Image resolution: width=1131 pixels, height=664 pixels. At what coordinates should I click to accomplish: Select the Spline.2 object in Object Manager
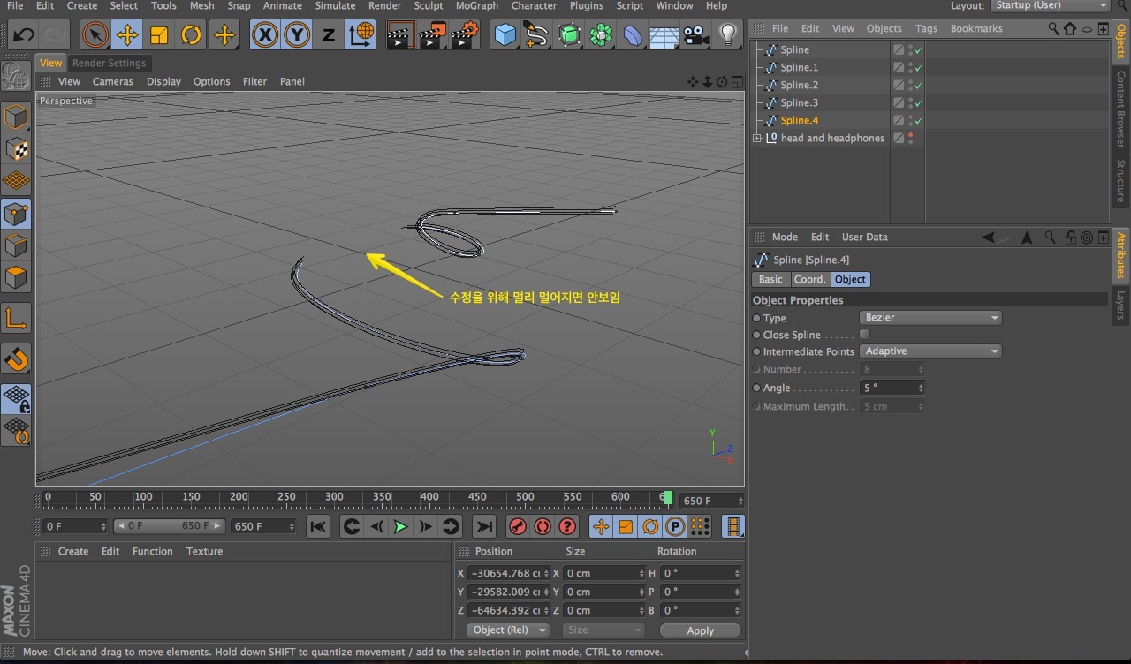coord(800,85)
